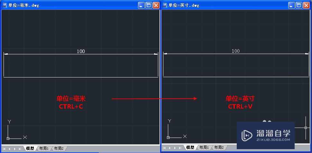
Task: Select the 100 dimension text in 单位=英寸.dwg
Action: pyautogui.click(x=236, y=51)
